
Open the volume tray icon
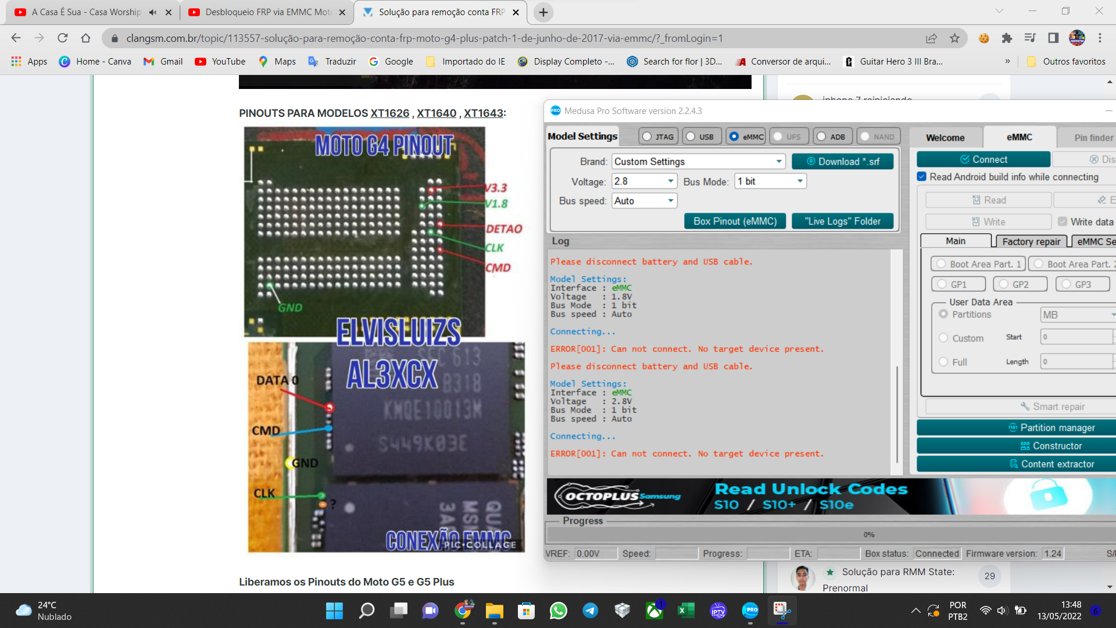coord(1001,611)
